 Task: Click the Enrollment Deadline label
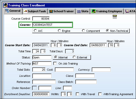click(x=17, y=94)
